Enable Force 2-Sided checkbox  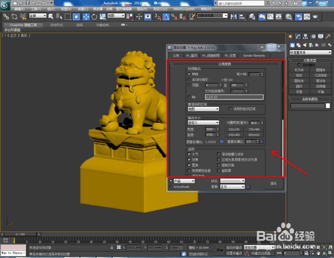click(x=218, y=165)
